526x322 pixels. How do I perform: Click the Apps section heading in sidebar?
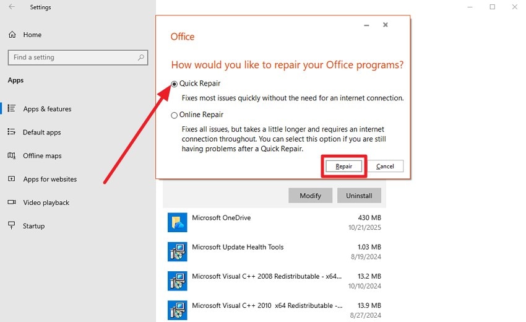coord(15,80)
